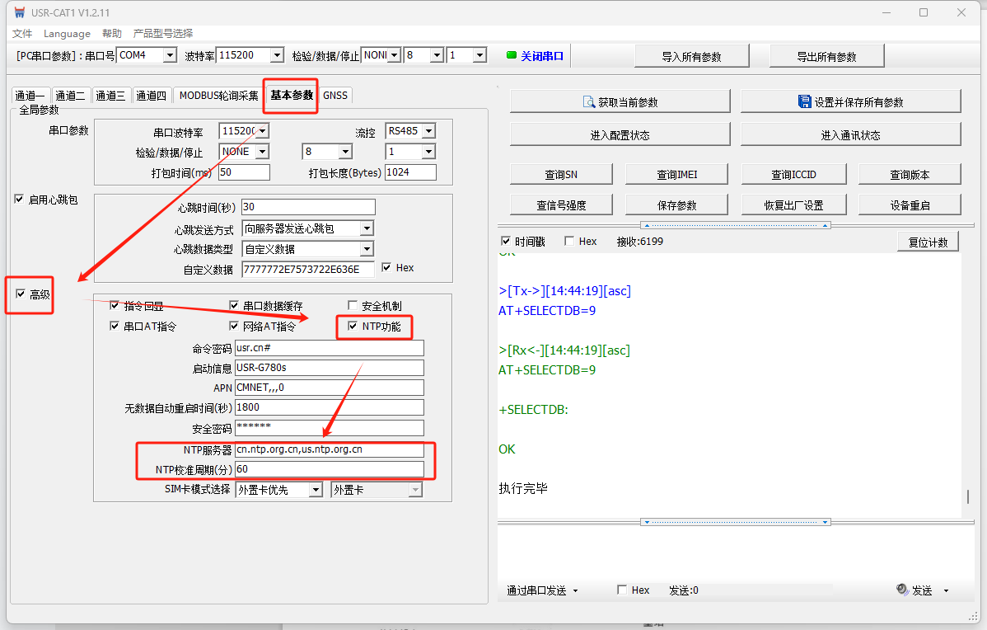This screenshot has height=630, width=987.
Task: Collapse the upper splitter above the log
Action: click(736, 225)
